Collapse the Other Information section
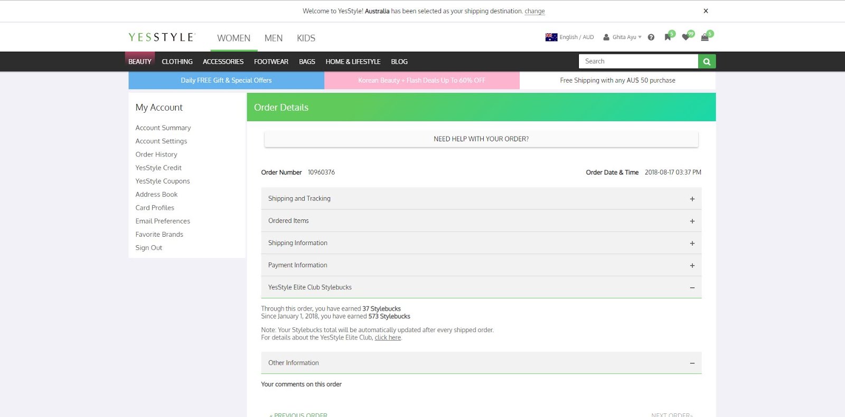The height and width of the screenshot is (417, 845). pyautogui.click(x=481, y=363)
